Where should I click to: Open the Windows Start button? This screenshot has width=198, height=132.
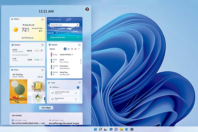click(x=95, y=129)
